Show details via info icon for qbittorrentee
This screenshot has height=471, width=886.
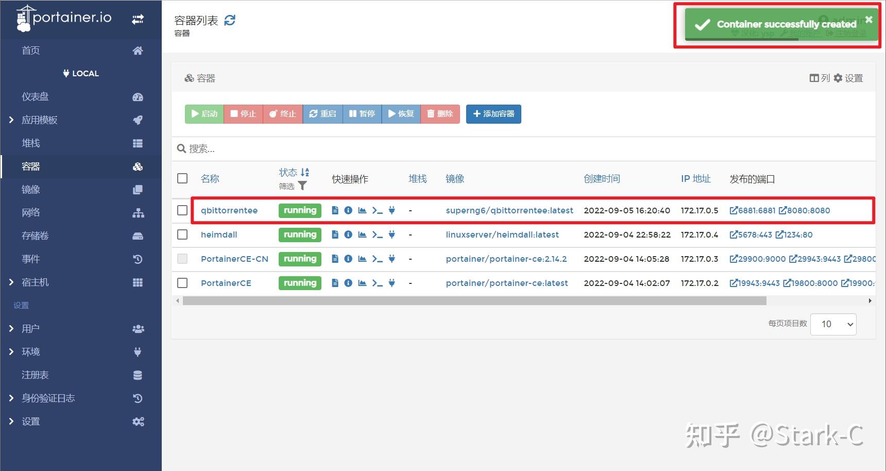(348, 210)
